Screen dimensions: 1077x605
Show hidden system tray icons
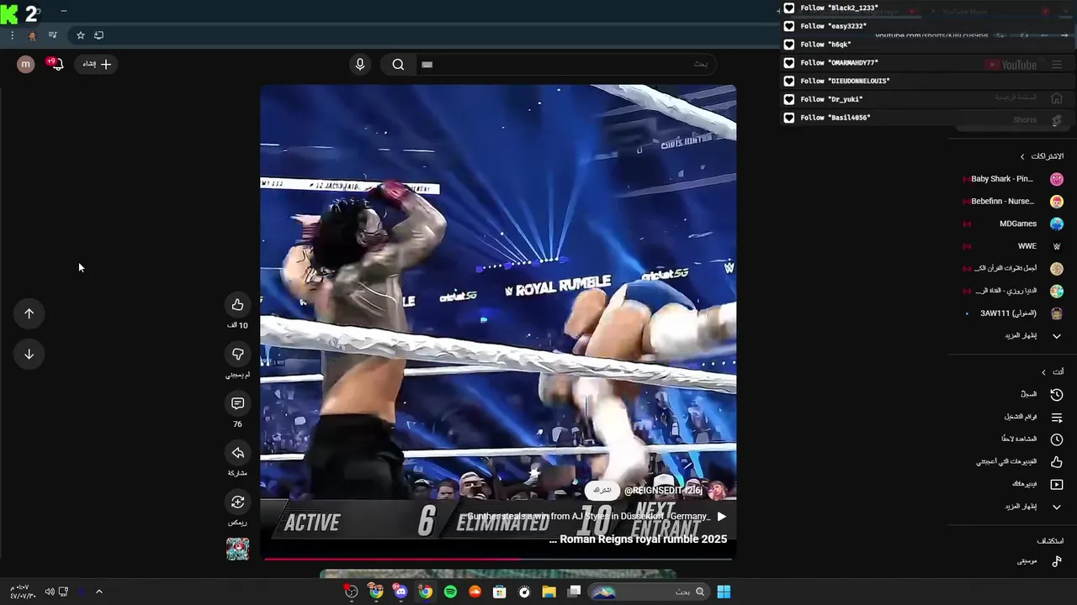(98, 592)
